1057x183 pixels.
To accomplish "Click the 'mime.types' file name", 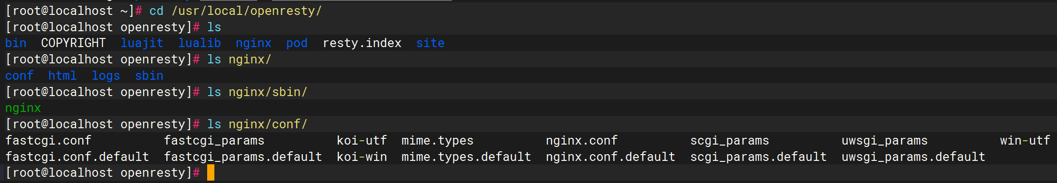I will 437,141.
